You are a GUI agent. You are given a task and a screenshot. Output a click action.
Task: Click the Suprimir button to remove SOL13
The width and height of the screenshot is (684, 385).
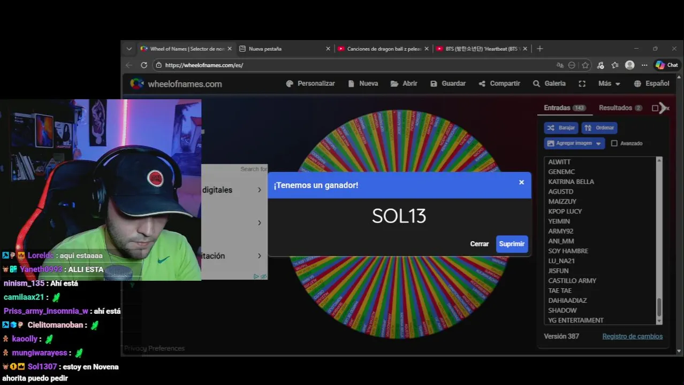[x=512, y=244]
